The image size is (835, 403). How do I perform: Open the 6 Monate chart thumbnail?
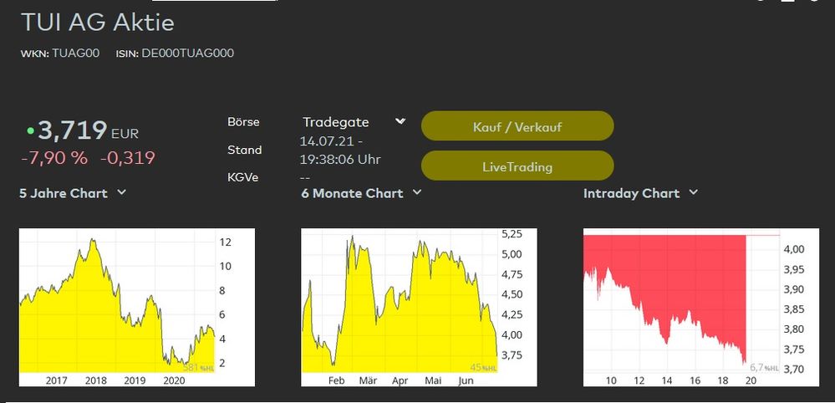[x=419, y=307]
